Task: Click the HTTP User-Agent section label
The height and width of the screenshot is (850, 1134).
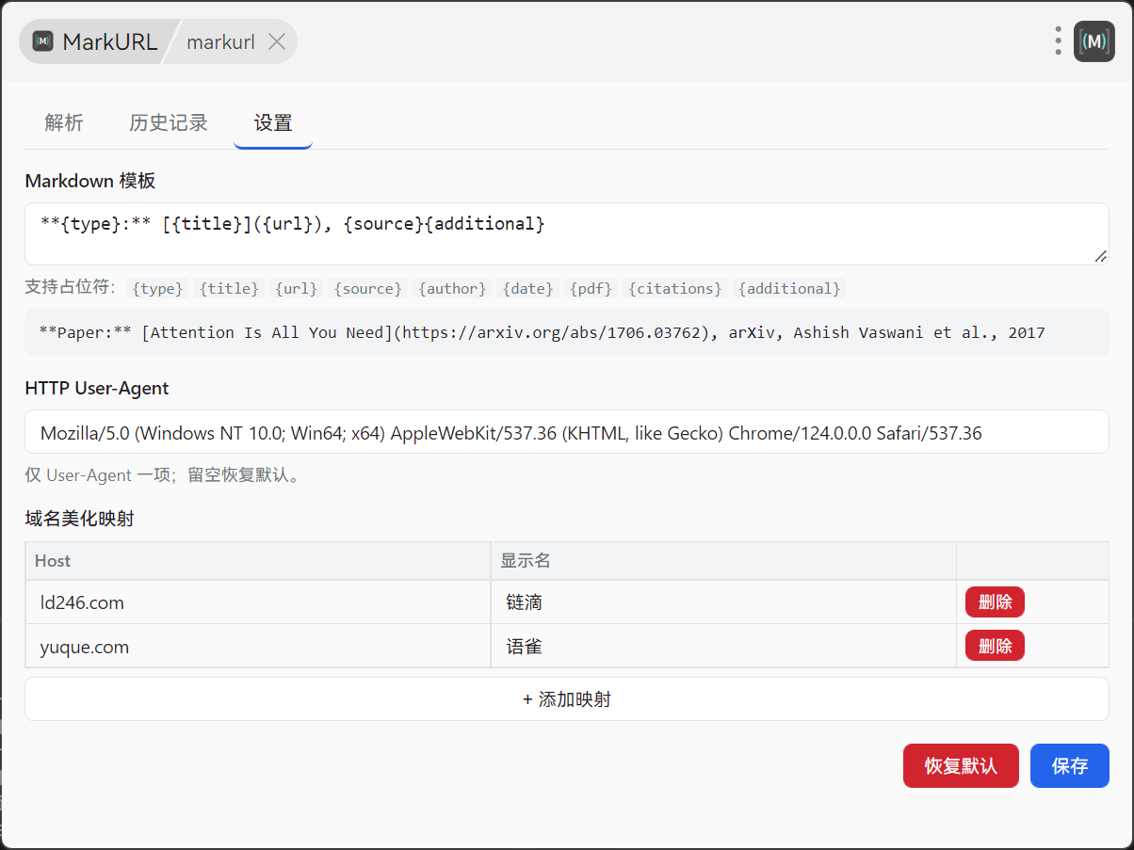Action: (x=97, y=388)
